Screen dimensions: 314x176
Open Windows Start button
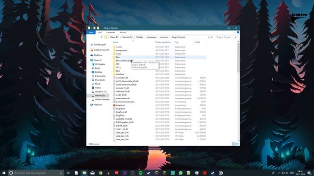pyautogui.click(x=4, y=173)
